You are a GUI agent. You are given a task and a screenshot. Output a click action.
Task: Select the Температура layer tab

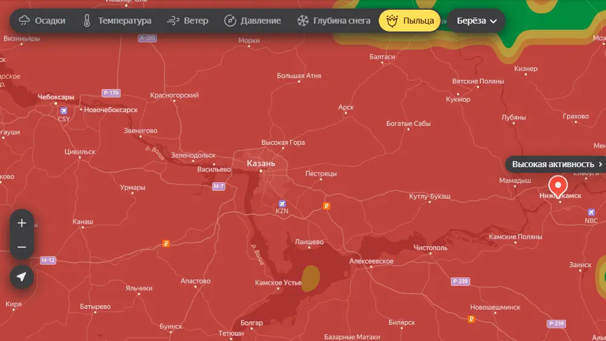(x=117, y=21)
